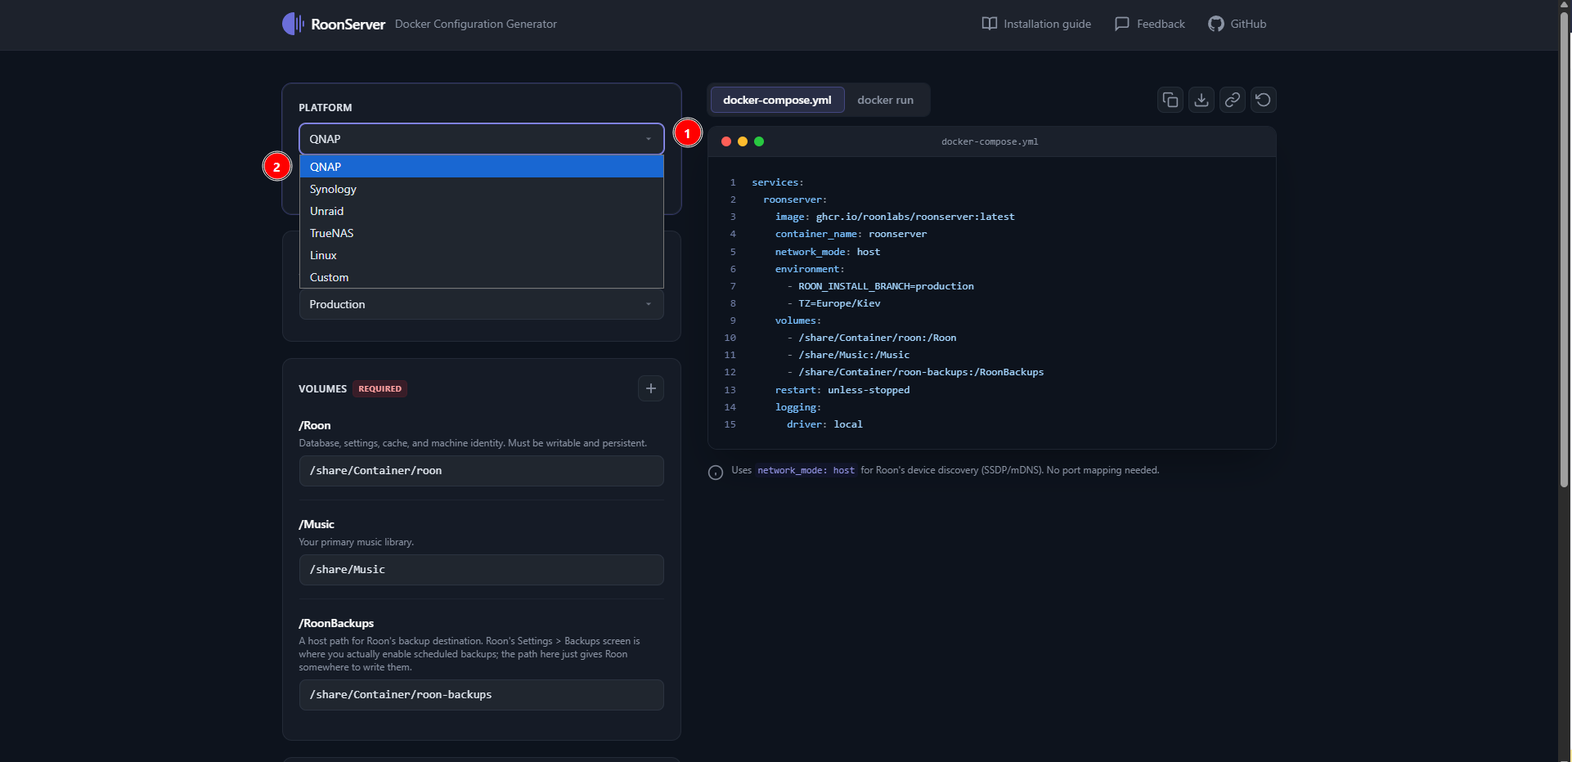This screenshot has width=1572, height=762.
Task: Click the RoonServer logo icon
Action: click(293, 24)
